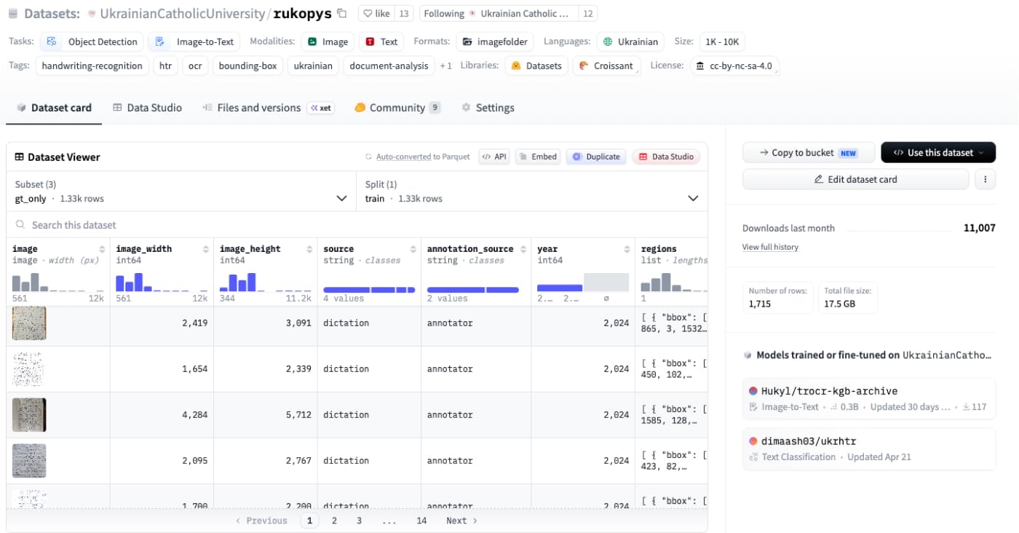This screenshot has width=1019, height=533.
Task: Click Edit dataset card
Action: [x=855, y=179]
